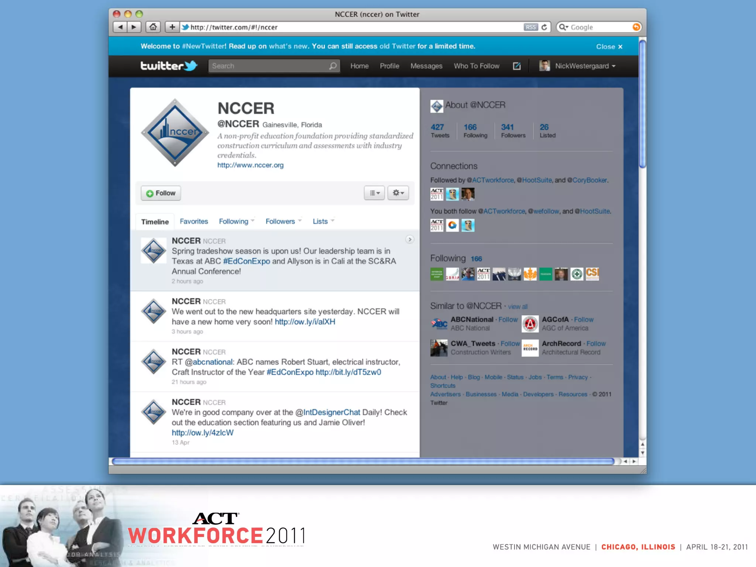
Task: Click the NickWestergaard user avatar in the top bar
Action: (544, 66)
